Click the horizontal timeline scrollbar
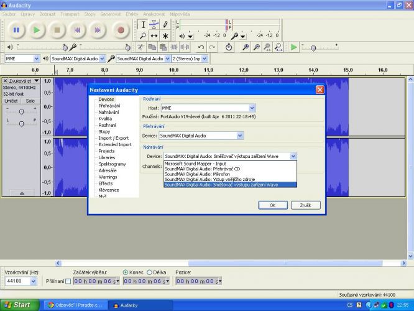This screenshot has height=311, width=414. click(x=285, y=263)
